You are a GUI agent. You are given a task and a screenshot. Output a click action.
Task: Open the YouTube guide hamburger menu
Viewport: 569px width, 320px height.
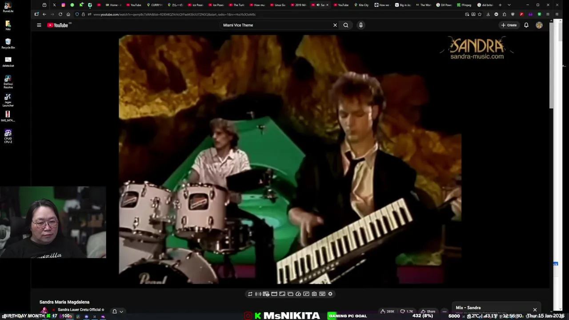click(39, 25)
